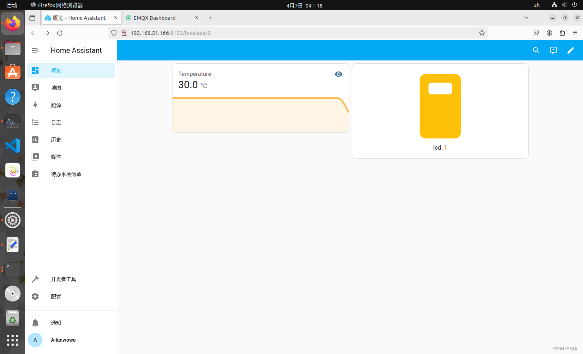Open the Assist chat icon in header

[553, 50]
